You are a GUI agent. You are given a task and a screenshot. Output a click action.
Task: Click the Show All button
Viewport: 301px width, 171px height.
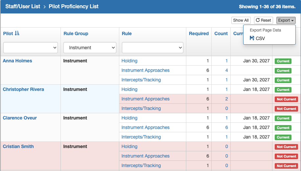[241, 20]
